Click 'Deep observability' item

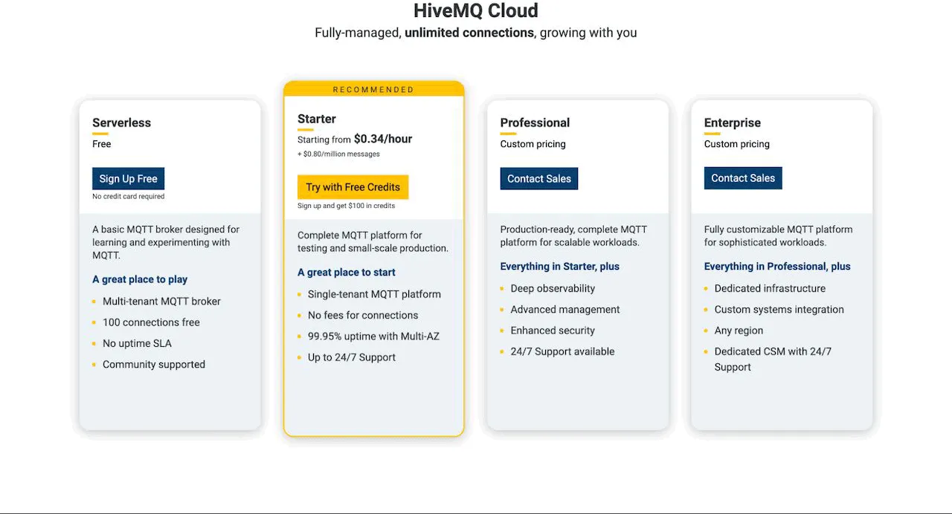[x=553, y=288]
